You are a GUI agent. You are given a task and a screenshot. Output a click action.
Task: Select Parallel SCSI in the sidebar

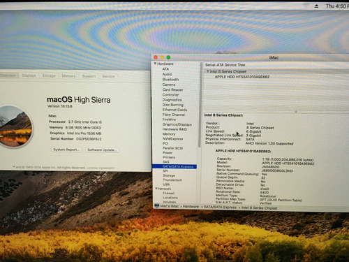(x=172, y=148)
